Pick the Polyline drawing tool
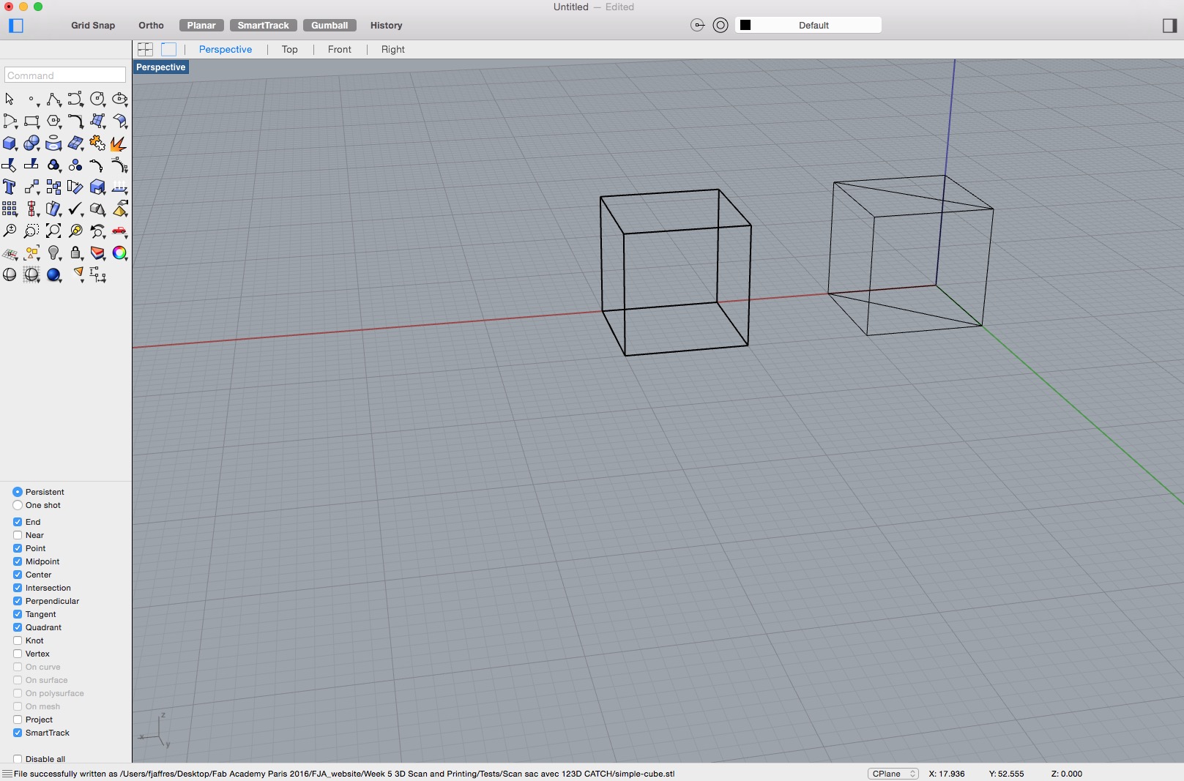The height and width of the screenshot is (781, 1184). click(x=53, y=99)
